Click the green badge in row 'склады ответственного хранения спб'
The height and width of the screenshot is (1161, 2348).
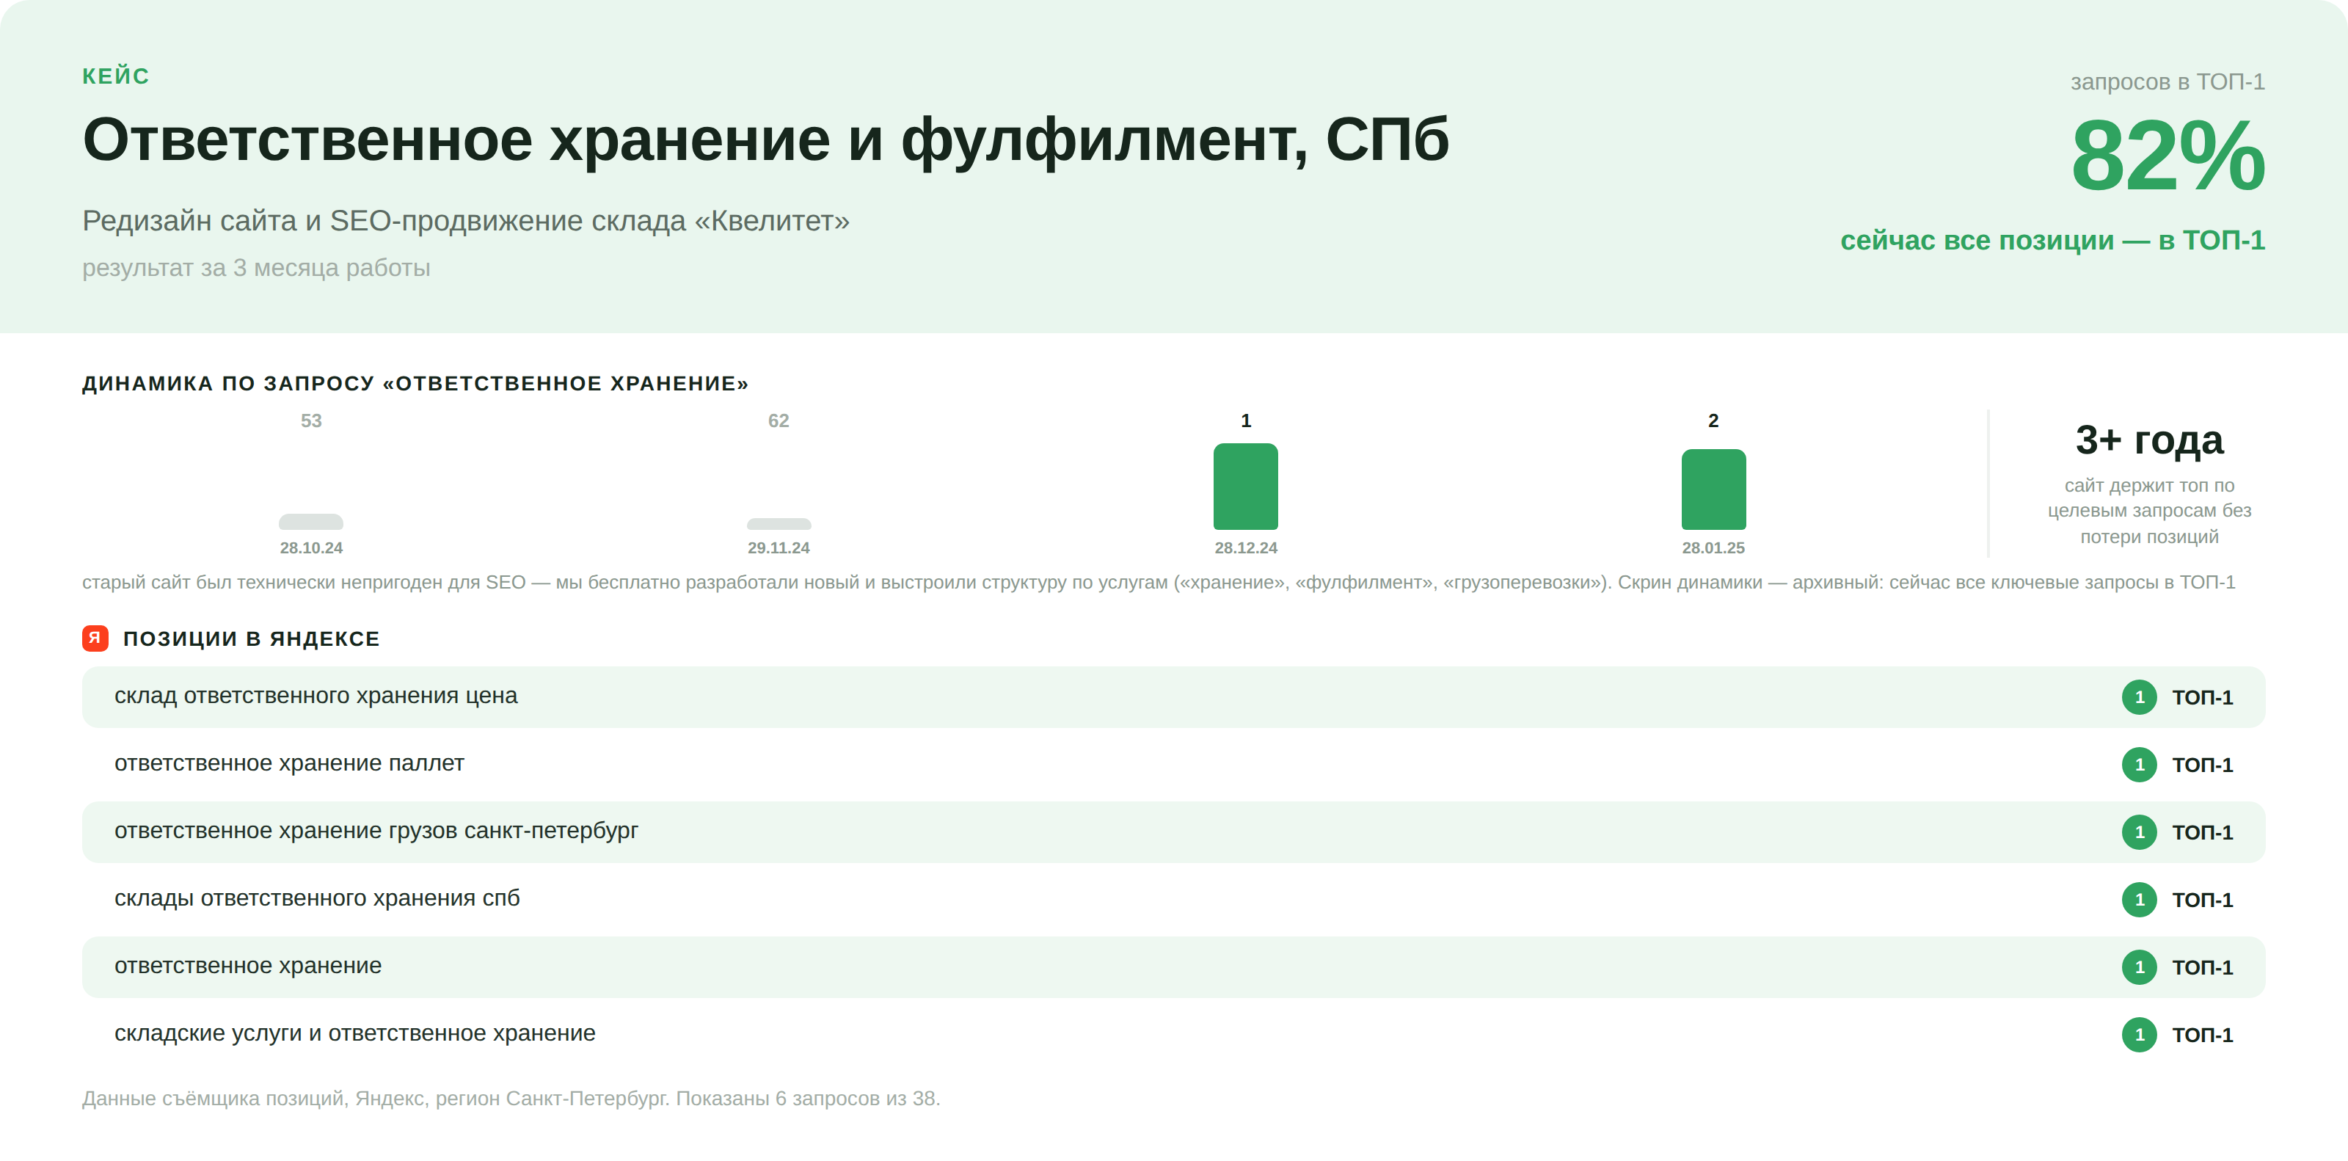(x=2138, y=900)
